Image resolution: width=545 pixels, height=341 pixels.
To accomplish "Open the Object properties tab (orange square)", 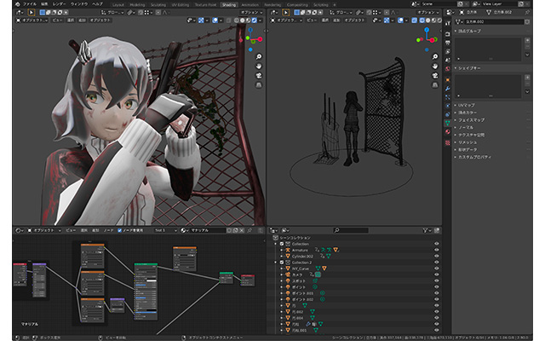I will pos(448,79).
